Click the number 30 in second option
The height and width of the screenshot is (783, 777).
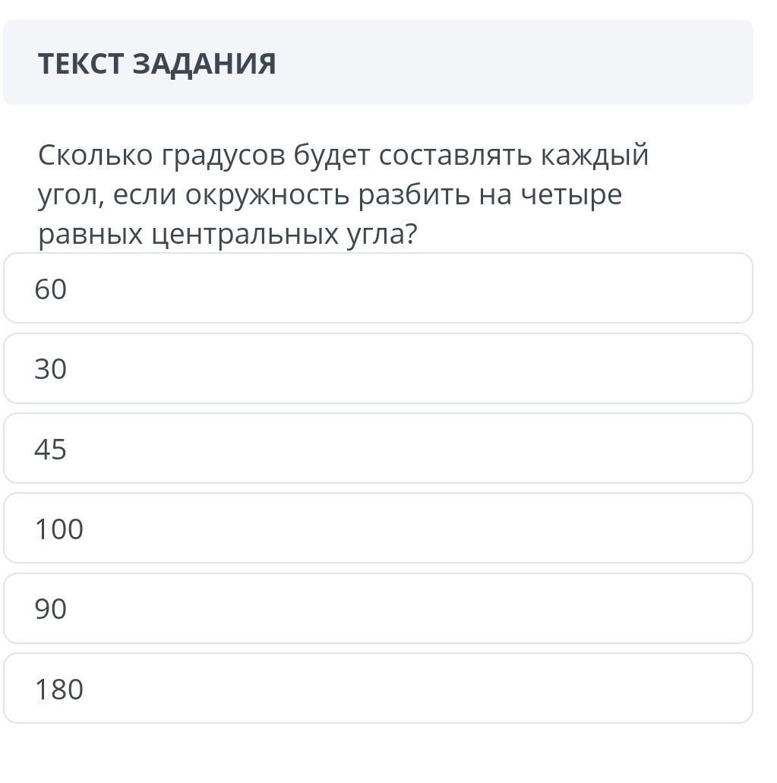(51, 369)
